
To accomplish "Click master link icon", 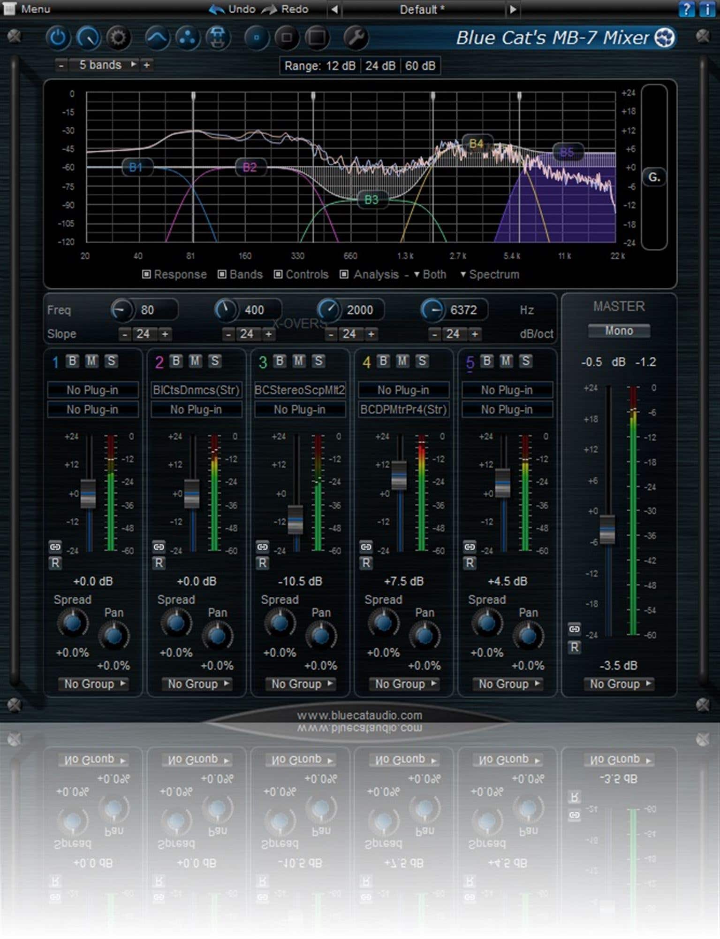I will pyautogui.click(x=574, y=629).
